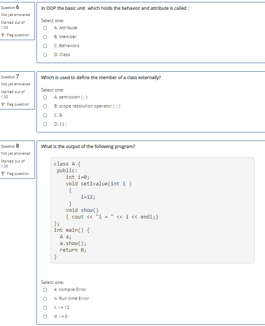
Task: Pick D. Class radio button
Action: (45, 55)
